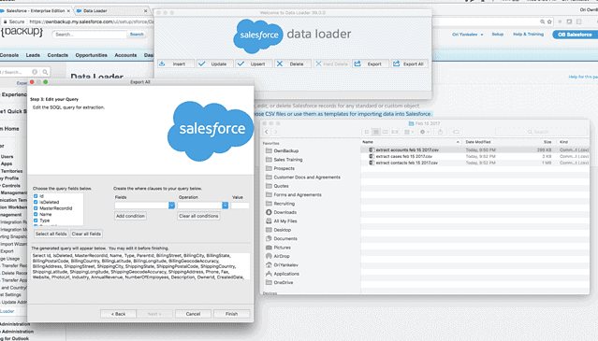
Task: Open the Ori Yankelev user menu
Action: (468, 35)
